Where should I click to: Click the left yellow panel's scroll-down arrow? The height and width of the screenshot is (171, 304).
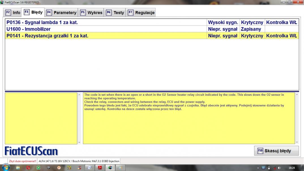click(x=79, y=142)
